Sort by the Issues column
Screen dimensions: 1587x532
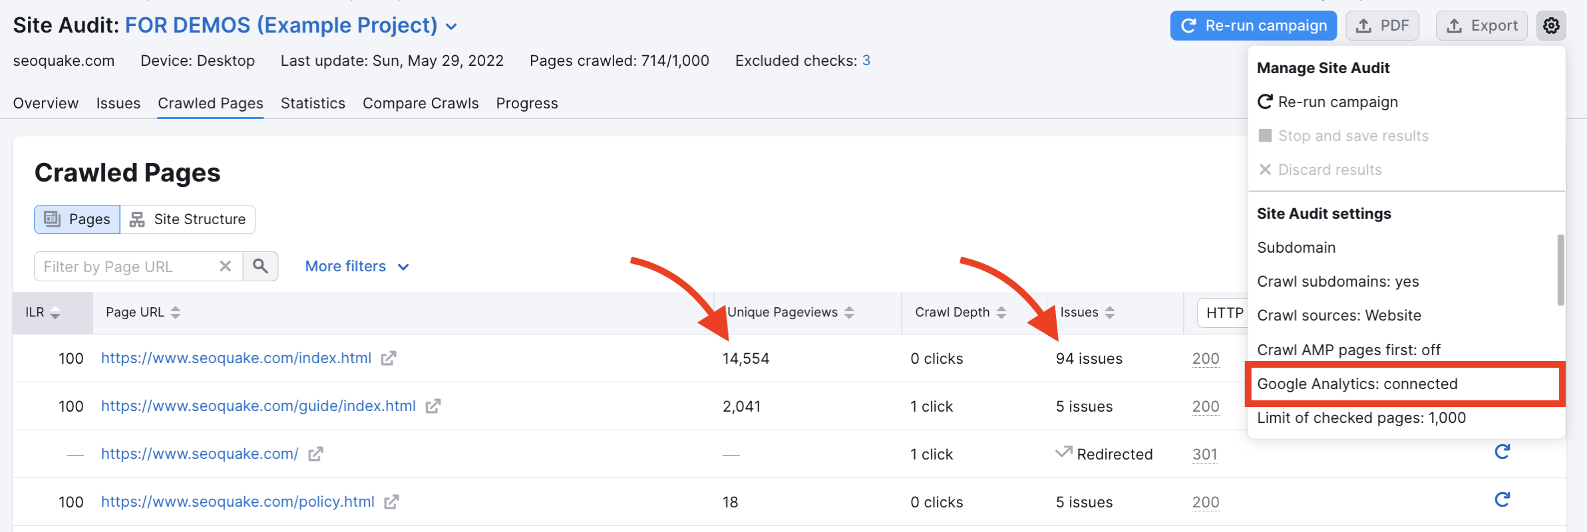tap(1087, 313)
